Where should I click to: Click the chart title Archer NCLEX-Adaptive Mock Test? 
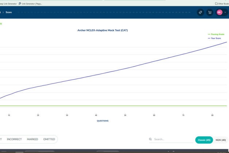point(102,30)
